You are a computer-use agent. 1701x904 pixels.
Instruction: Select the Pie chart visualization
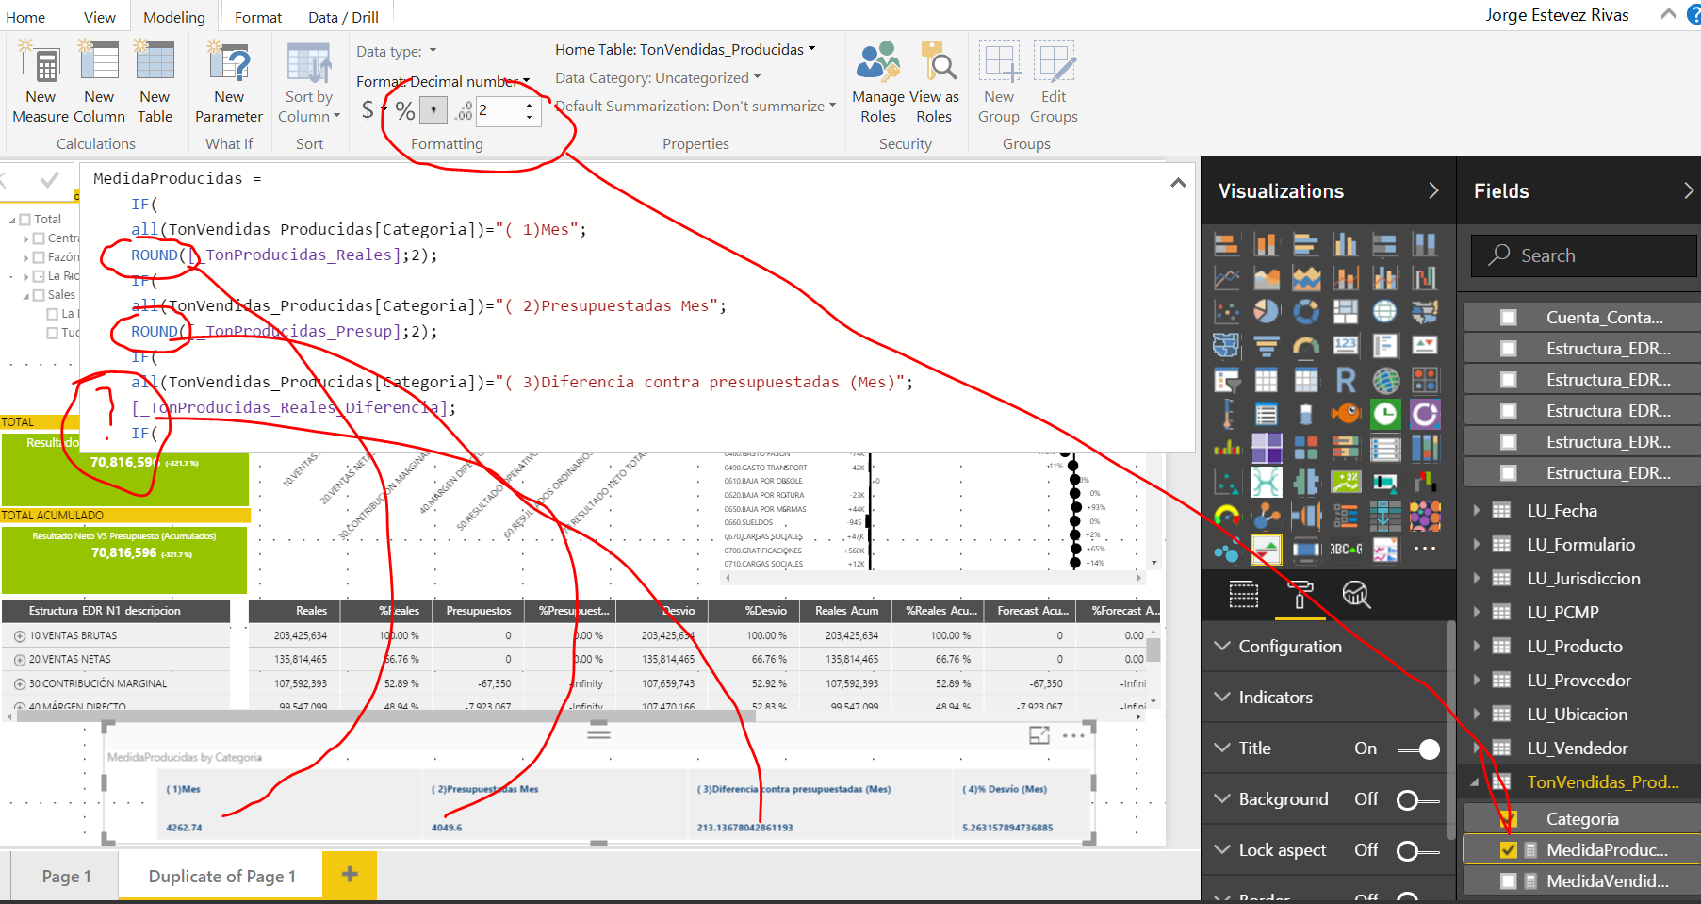1267,312
